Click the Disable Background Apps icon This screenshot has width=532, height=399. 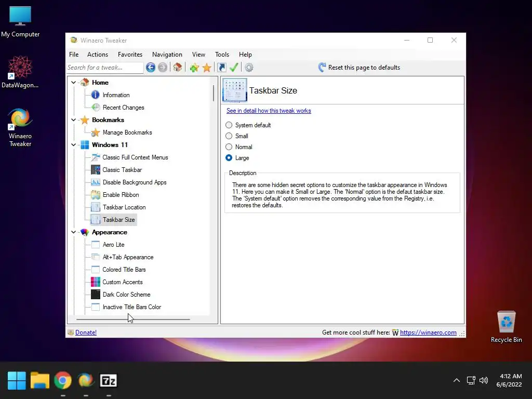point(96,182)
